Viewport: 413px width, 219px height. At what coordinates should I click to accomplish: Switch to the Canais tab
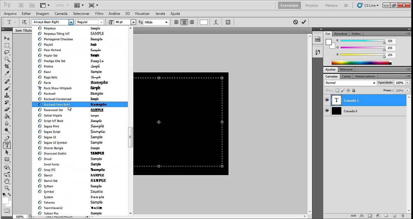point(346,76)
